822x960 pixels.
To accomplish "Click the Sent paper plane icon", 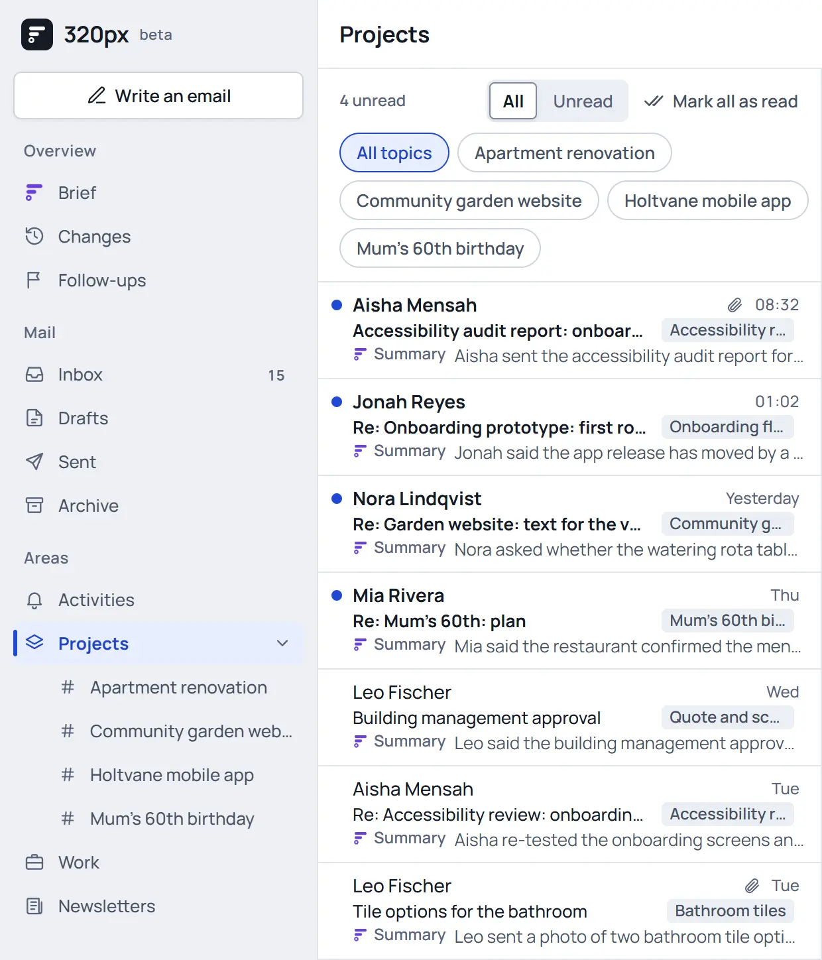I will 34,461.
